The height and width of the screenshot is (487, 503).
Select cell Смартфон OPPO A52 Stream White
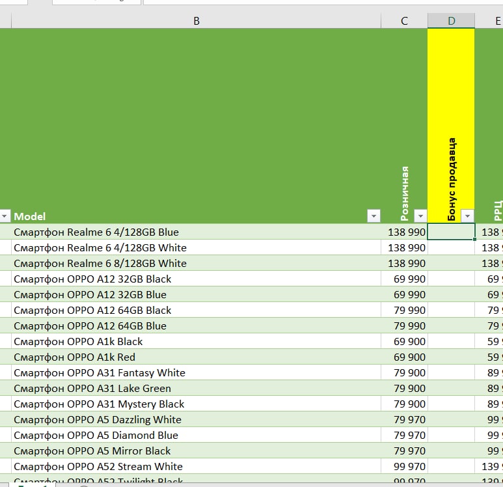[196, 466]
